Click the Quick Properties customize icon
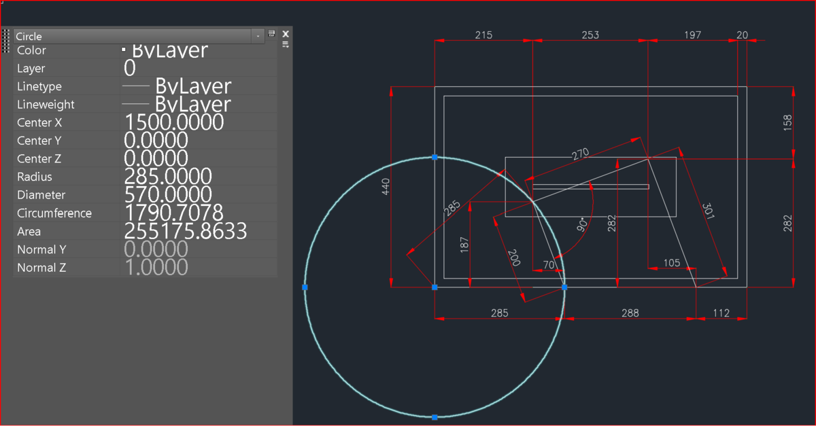 pyautogui.click(x=272, y=33)
